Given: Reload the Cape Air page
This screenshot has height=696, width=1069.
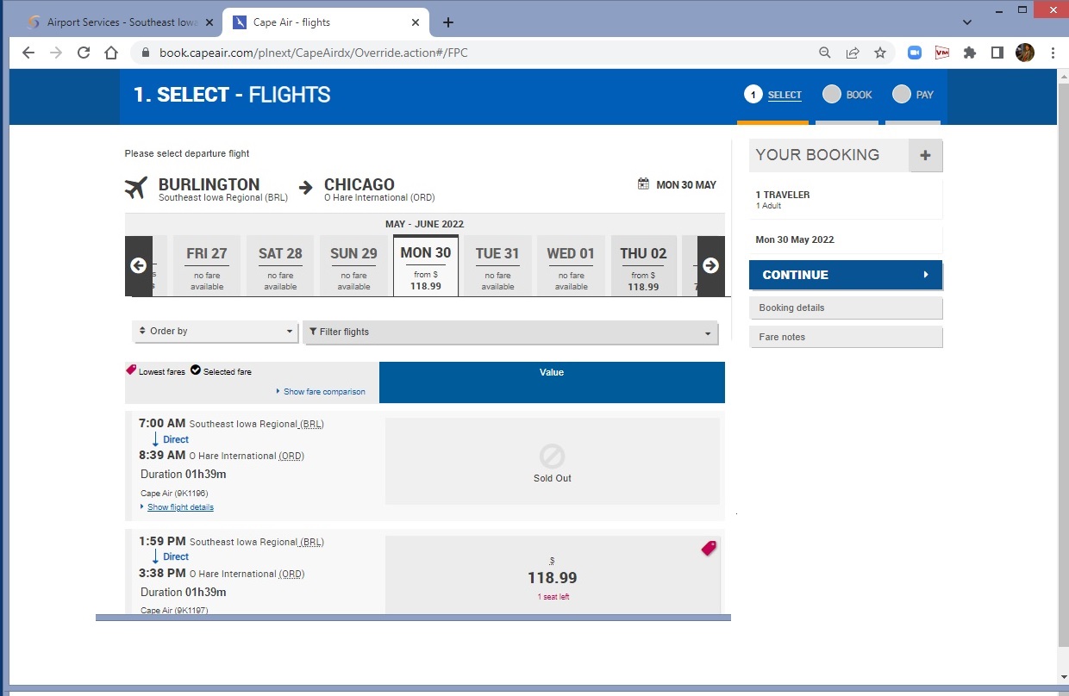Looking at the screenshot, I should coord(84,53).
